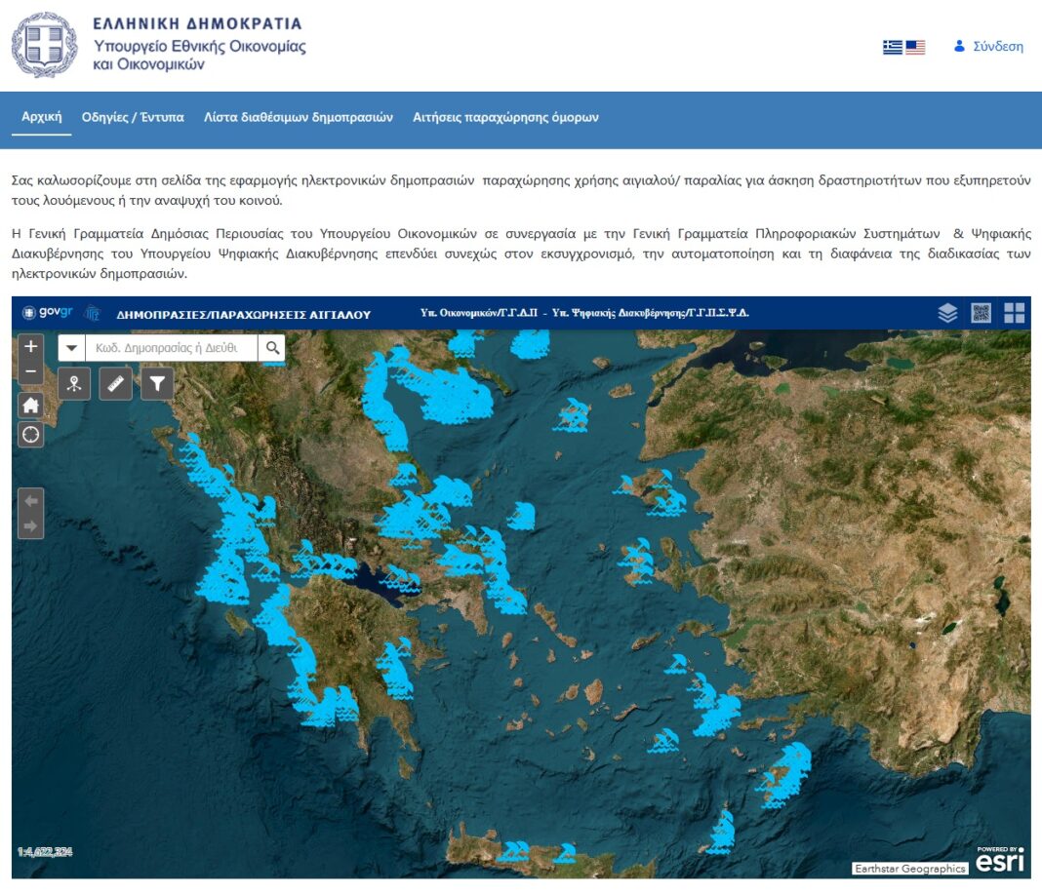Open Αιτήσεις παραχώρησης όμορων page
The width and height of the screenshot is (1042, 893).
pyautogui.click(x=505, y=117)
